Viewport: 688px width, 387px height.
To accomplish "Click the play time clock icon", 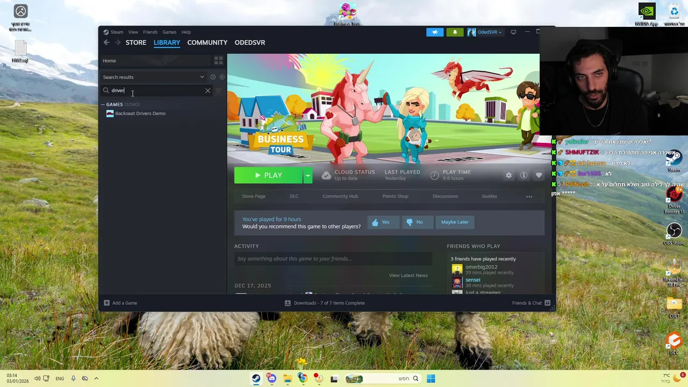I will (434, 175).
